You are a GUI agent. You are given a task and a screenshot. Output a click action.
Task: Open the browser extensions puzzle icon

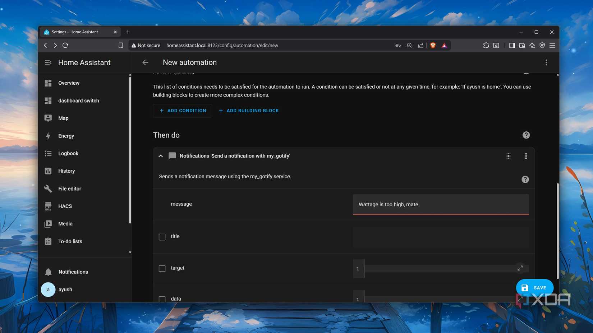(x=486, y=45)
